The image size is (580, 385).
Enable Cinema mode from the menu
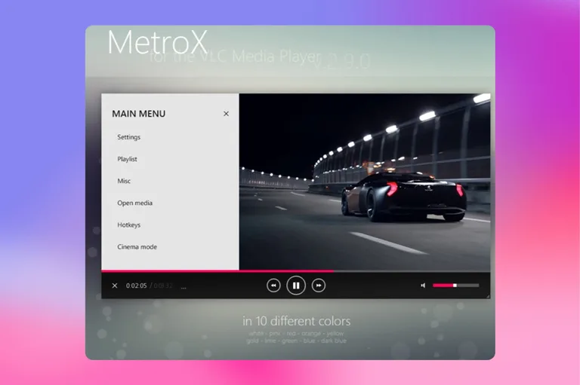pos(137,247)
